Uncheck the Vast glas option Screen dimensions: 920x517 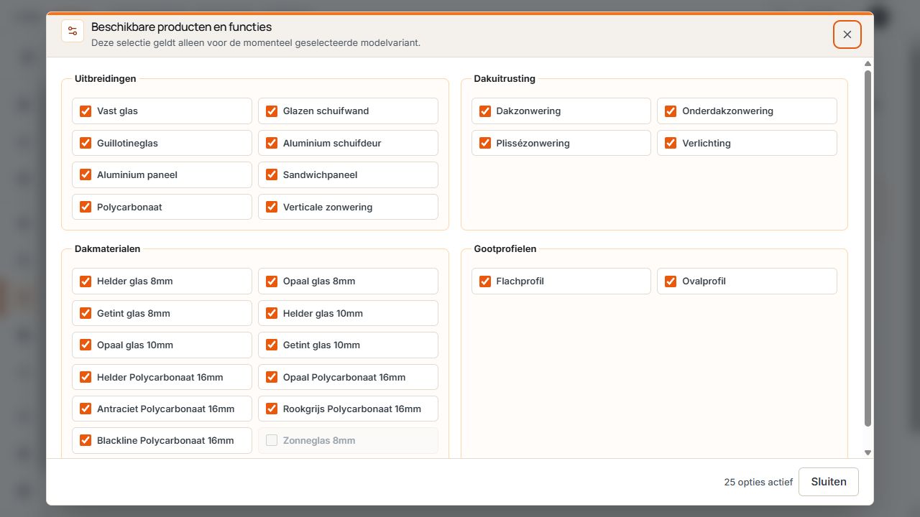(x=86, y=111)
